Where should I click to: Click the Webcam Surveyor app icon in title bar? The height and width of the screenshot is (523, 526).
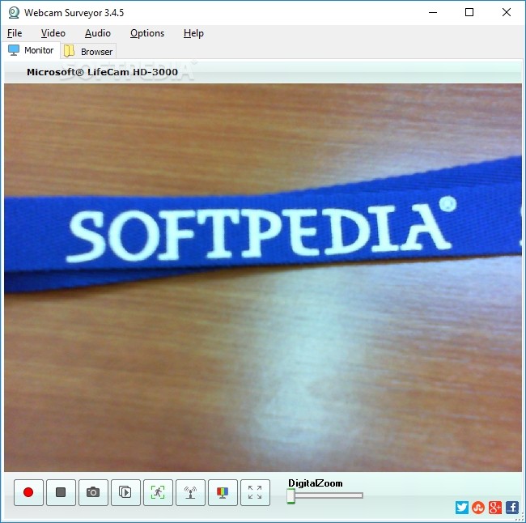[14, 13]
